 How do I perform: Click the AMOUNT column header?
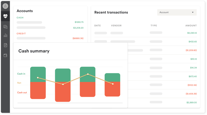pyautogui.click(x=191, y=26)
